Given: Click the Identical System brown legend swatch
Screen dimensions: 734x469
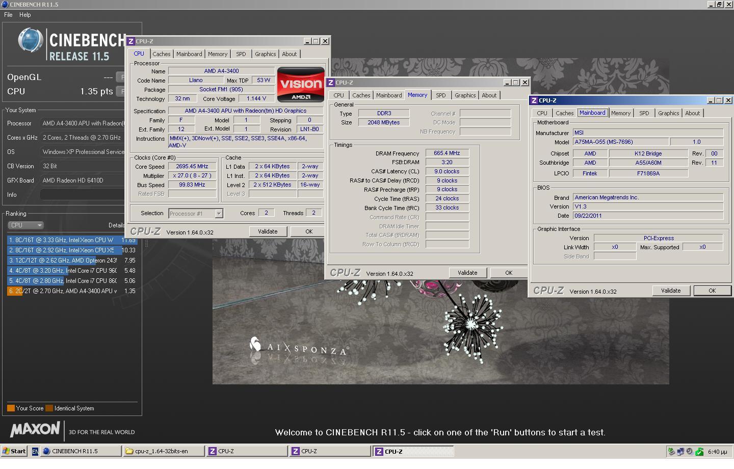Looking at the screenshot, I should [x=49, y=408].
